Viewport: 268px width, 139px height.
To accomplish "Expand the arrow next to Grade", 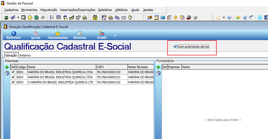I will coord(115,36).
